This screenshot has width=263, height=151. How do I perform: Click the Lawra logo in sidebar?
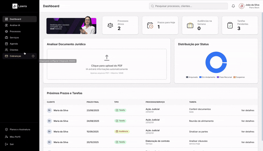19,6
